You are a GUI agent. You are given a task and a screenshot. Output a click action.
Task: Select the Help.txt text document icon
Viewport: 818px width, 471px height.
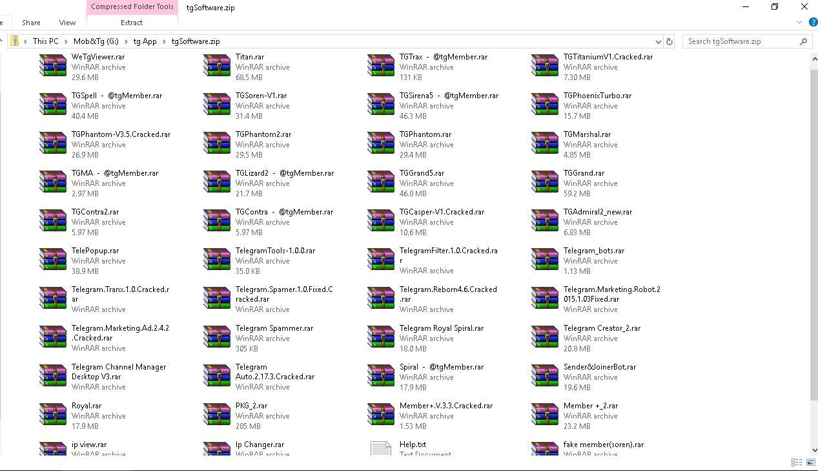click(x=381, y=448)
